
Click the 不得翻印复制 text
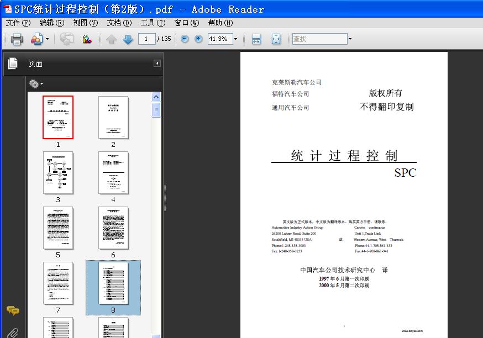click(387, 107)
